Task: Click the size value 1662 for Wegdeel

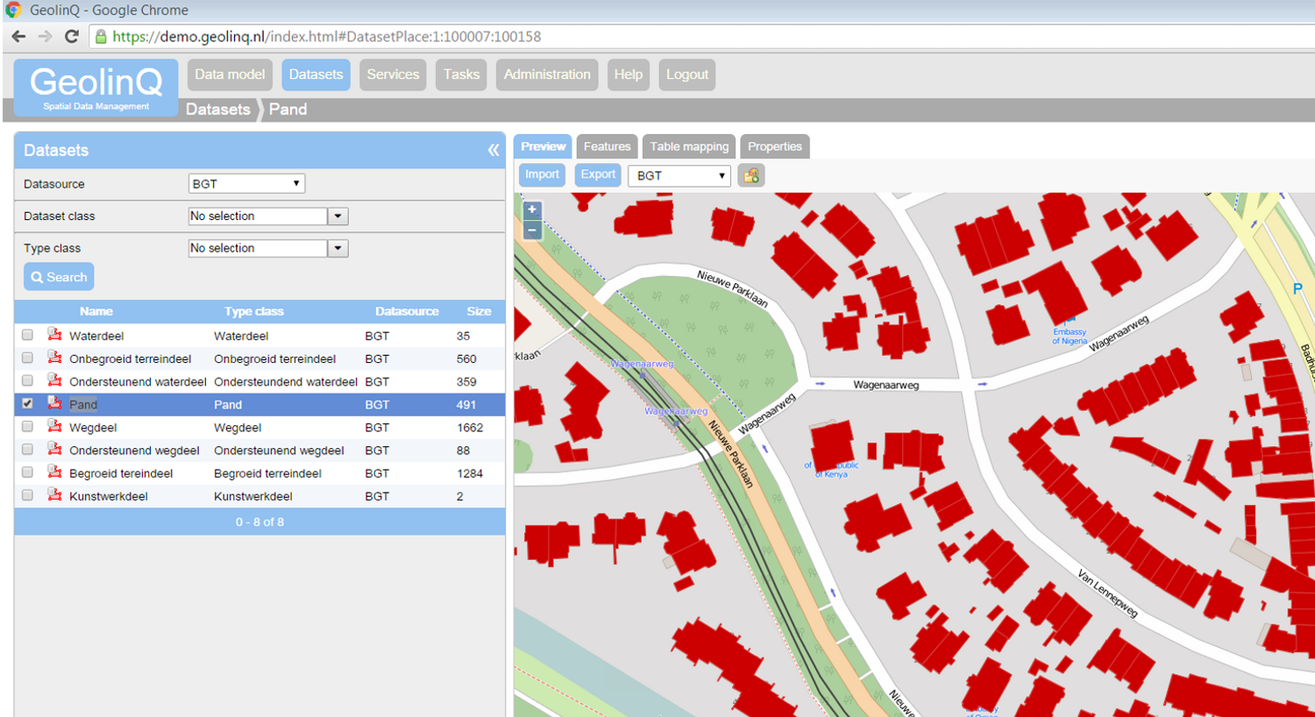Action: (x=470, y=428)
